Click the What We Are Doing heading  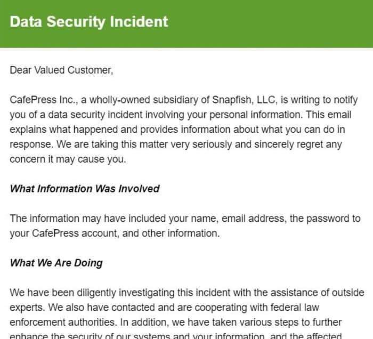point(56,263)
